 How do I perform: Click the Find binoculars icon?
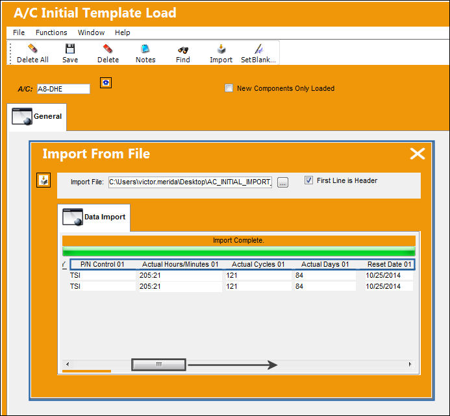tap(183, 49)
